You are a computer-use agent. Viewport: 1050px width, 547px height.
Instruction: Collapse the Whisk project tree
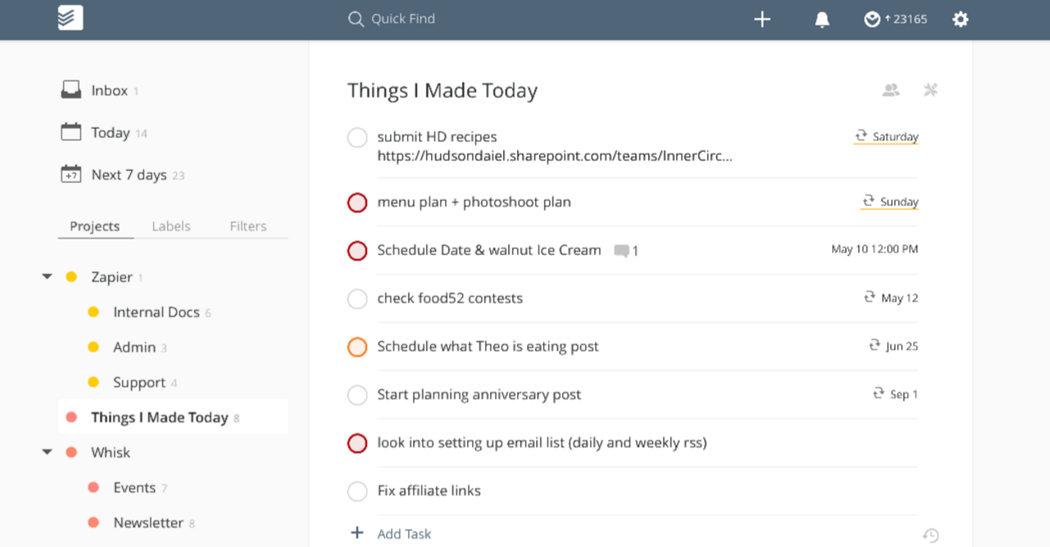[48, 453]
